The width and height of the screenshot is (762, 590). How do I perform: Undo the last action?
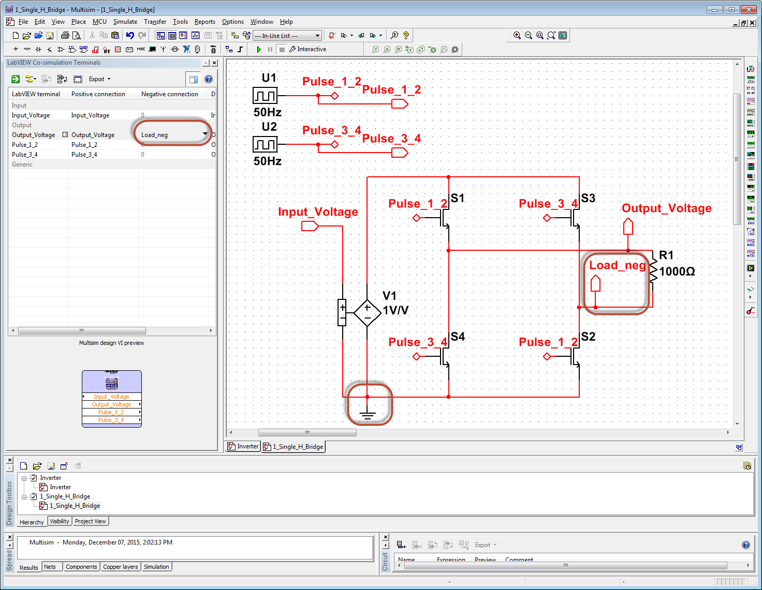130,36
